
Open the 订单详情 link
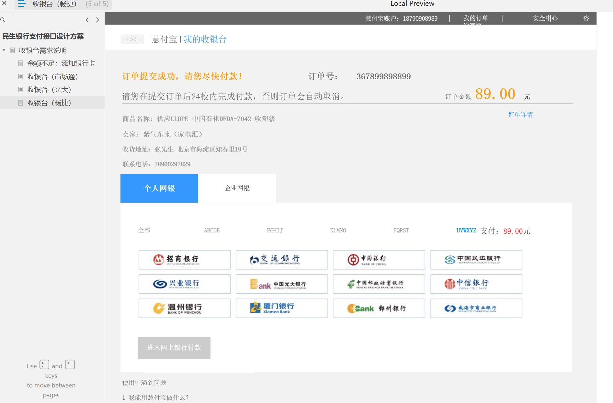point(521,115)
